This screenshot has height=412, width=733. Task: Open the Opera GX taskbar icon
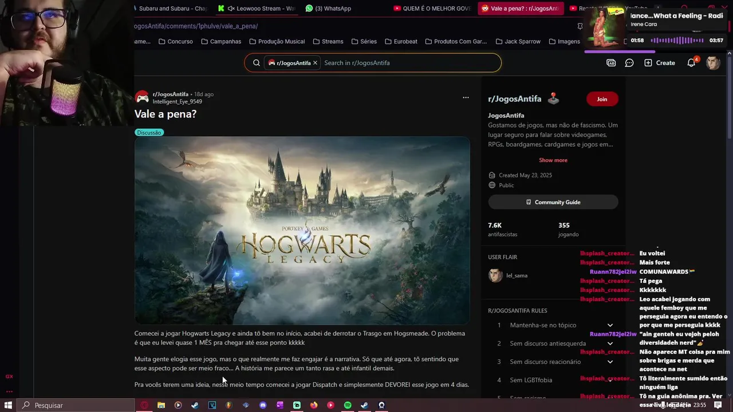point(144,405)
